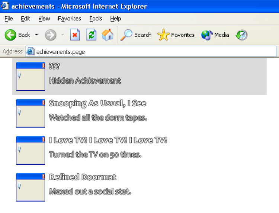279x213 pixels.
Task: Click the page icon in address bar
Action: (30, 52)
